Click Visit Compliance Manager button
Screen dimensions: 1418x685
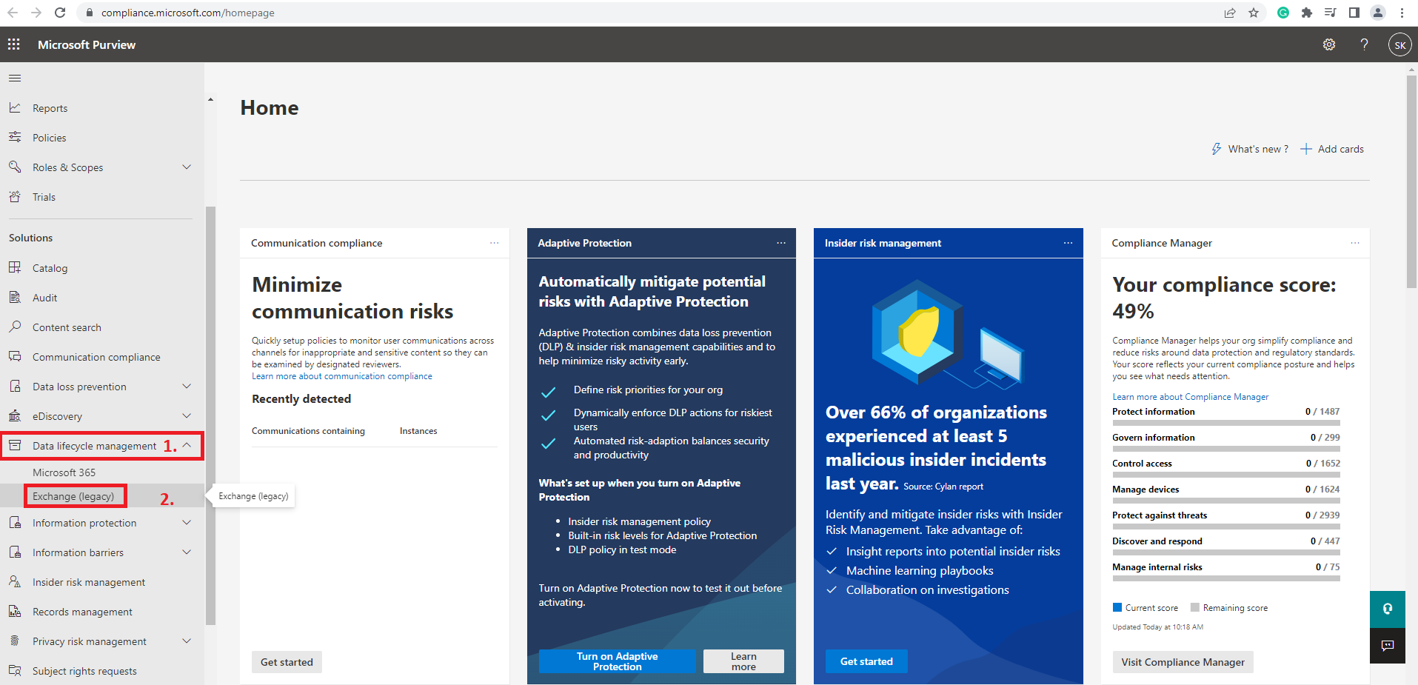click(x=1183, y=662)
